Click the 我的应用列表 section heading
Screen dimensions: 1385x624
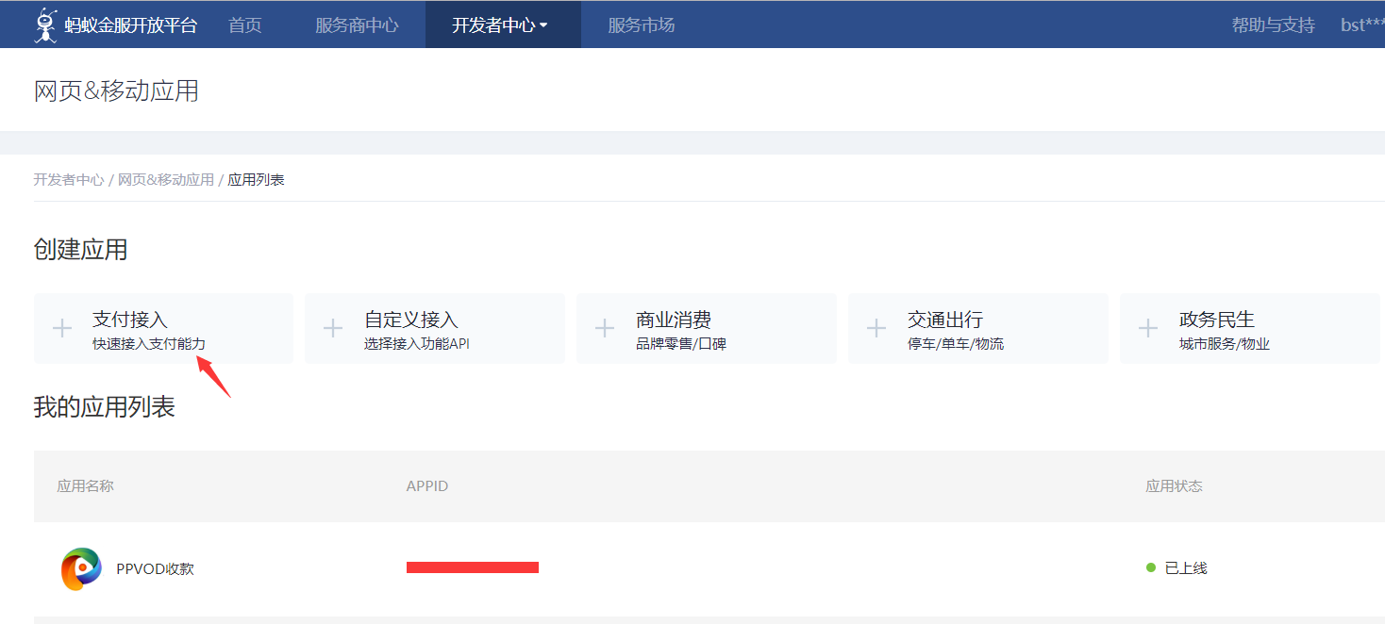pyautogui.click(x=104, y=407)
